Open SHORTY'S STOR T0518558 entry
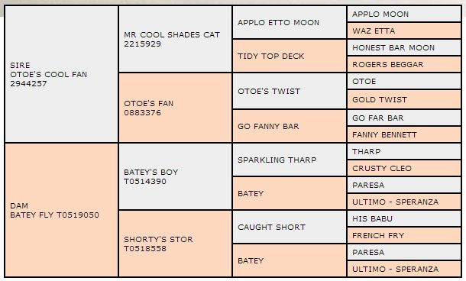The width and height of the screenshot is (466, 281). 176,244
